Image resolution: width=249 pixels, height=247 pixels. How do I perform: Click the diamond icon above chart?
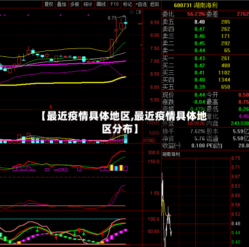click(x=131, y=12)
